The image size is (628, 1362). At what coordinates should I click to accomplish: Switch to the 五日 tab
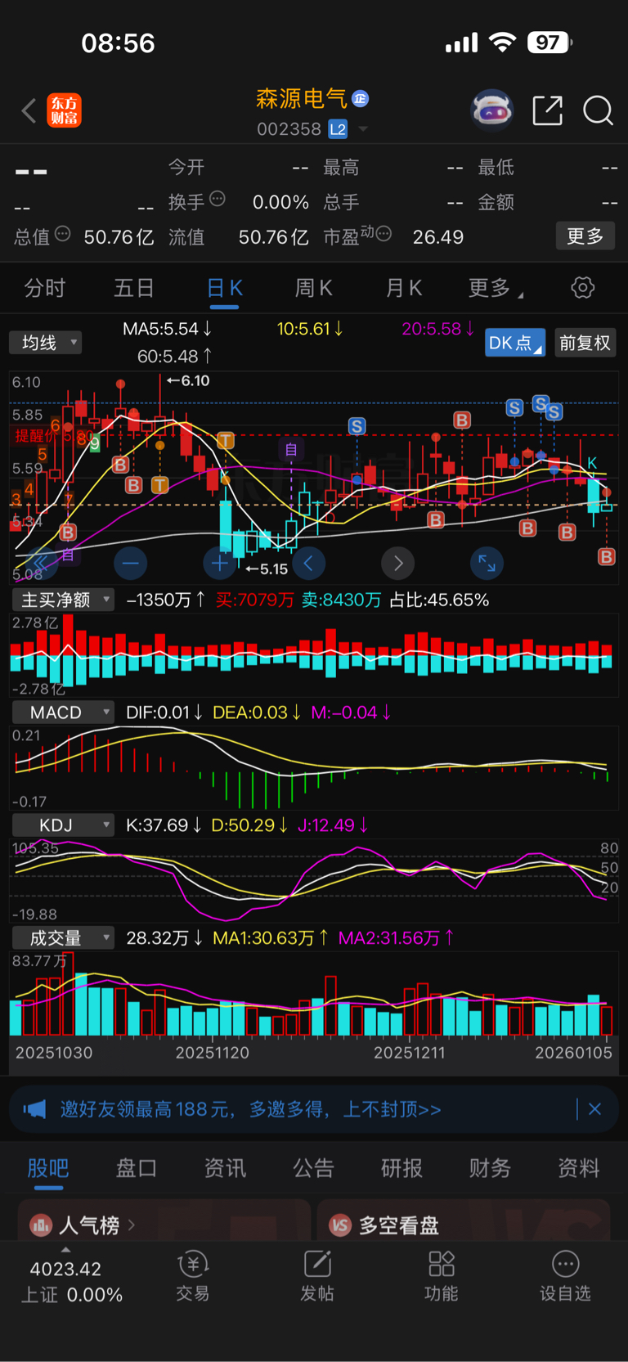click(134, 288)
